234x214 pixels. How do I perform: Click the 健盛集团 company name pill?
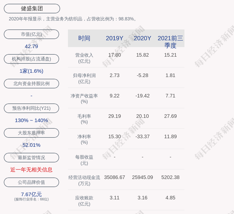pos(32,9)
